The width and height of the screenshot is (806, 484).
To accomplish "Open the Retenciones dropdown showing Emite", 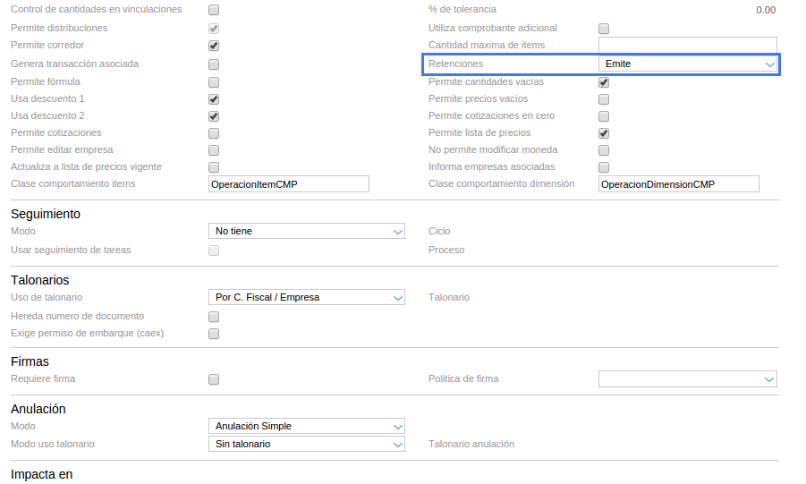I will pyautogui.click(x=687, y=64).
